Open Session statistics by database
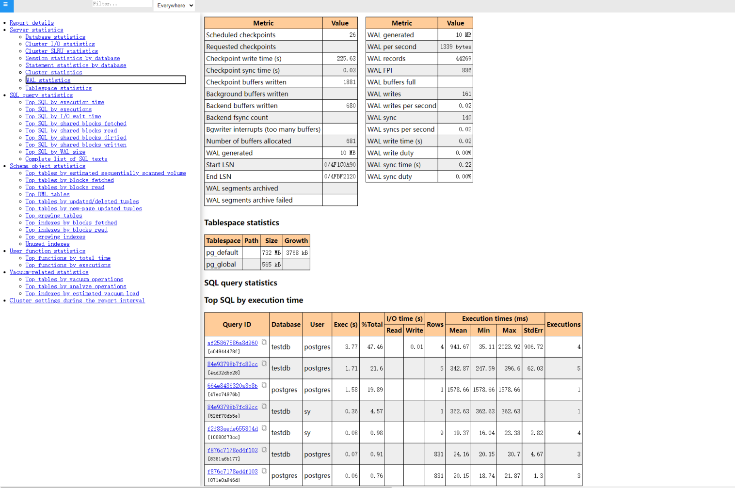735x488 pixels. tap(73, 58)
